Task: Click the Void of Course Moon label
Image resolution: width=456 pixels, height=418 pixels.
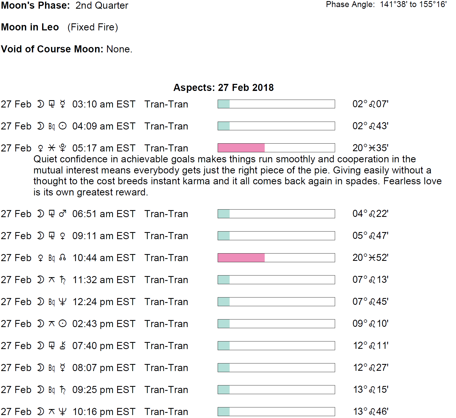Action: coord(52,49)
